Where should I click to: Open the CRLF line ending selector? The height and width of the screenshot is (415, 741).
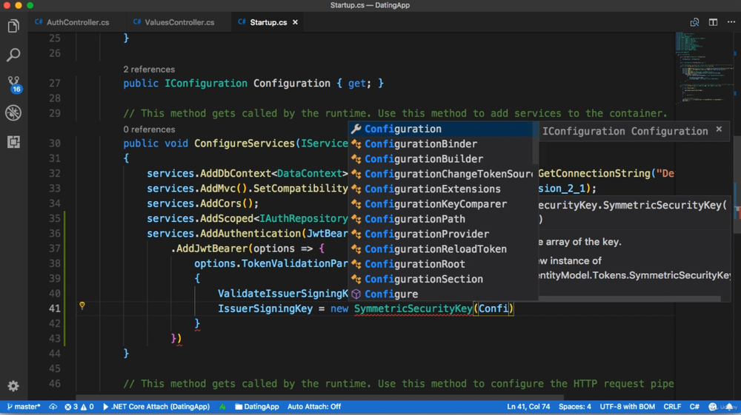(x=672, y=407)
